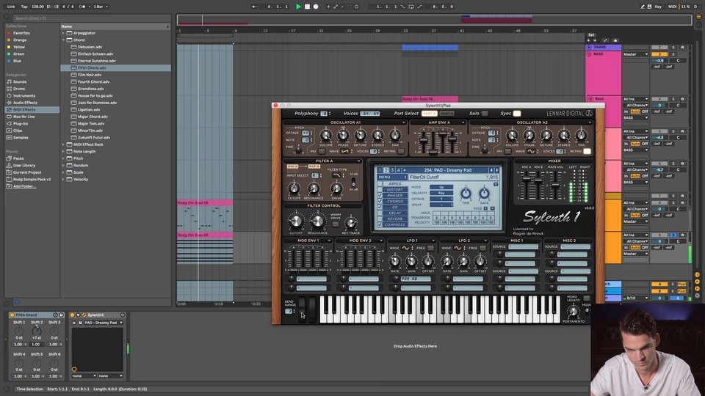Viewport: 705px width, 396px height.
Task: Select Fourth Chord.adv preset
Action: [93, 81]
